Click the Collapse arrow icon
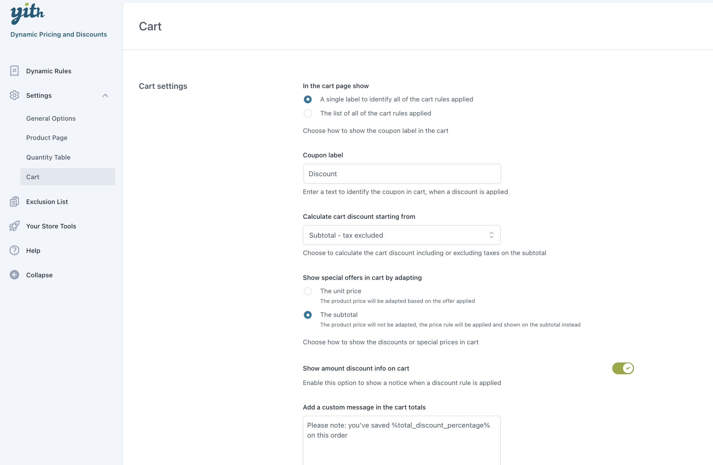 pos(14,275)
